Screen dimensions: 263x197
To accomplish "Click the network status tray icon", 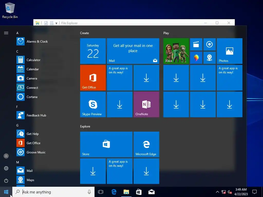I will pyautogui.click(x=224, y=192).
